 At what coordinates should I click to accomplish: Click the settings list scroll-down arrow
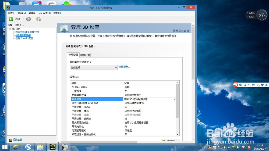pos(178,134)
